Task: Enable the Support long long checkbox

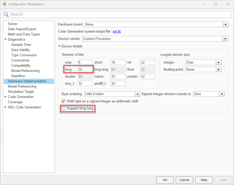Action: tap(63, 108)
